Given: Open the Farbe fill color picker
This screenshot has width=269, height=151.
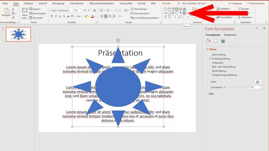Looking at the screenshot, I should 258,82.
